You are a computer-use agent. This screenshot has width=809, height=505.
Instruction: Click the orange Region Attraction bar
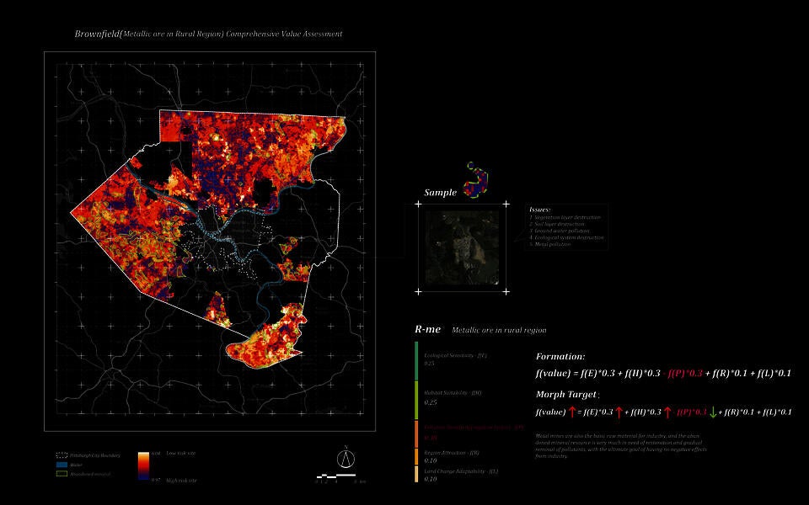click(x=416, y=457)
